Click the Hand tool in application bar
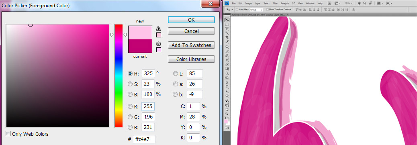Viewport: 417px width, 145px height. pyautogui.click(x=359, y=3)
